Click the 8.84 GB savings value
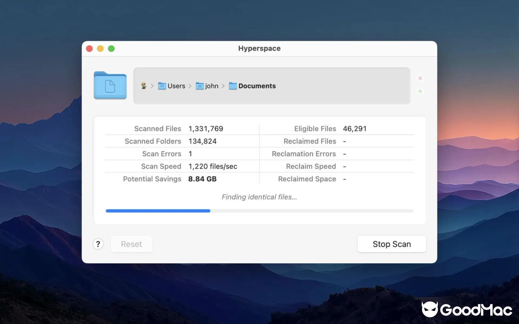Viewport: 519px width, 324px height. tap(202, 179)
